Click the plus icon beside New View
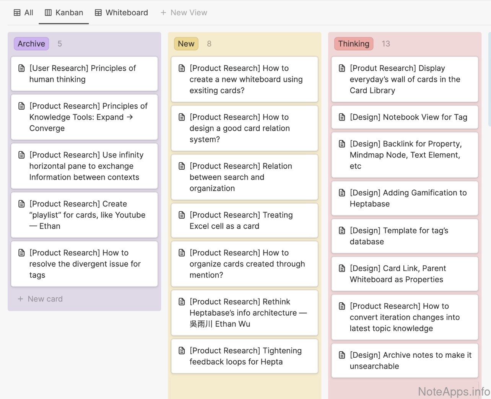This screenshot has height=399, width=491. (163, 13)
